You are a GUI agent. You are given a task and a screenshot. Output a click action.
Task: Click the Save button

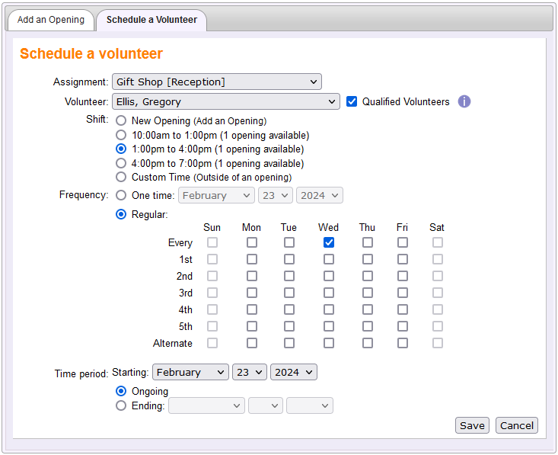472,425
